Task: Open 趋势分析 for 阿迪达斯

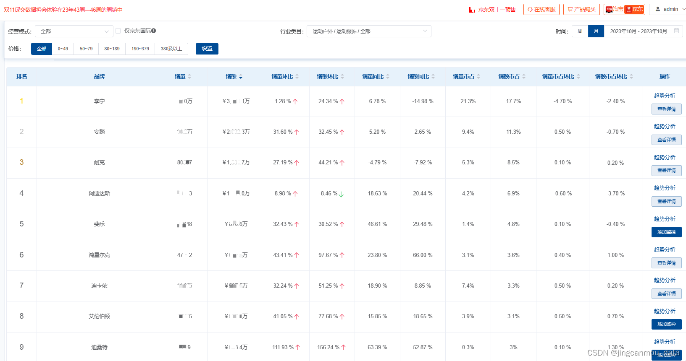Action: [665, 188]
